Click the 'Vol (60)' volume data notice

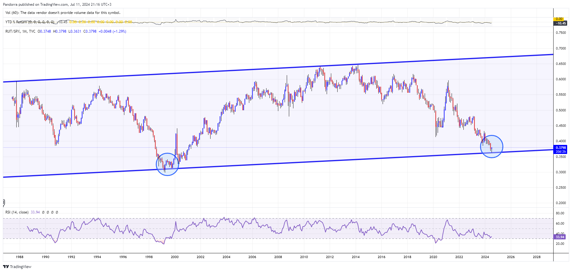pyautogui.click(x=63, y=13)
